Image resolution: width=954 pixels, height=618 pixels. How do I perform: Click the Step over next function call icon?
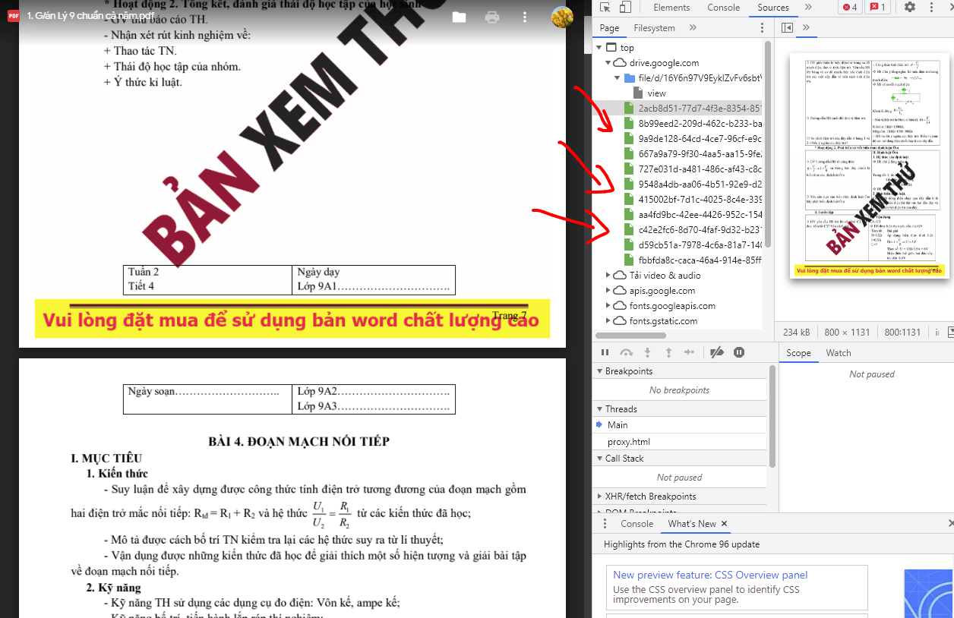[x=627, y=352]
